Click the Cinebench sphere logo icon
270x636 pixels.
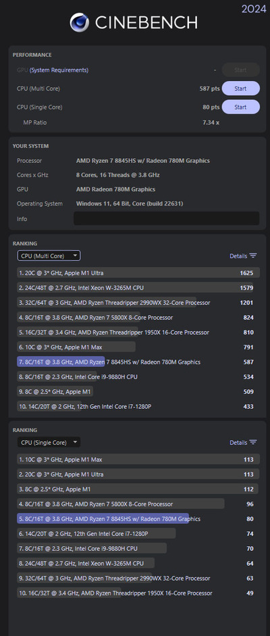coord(80,22)
